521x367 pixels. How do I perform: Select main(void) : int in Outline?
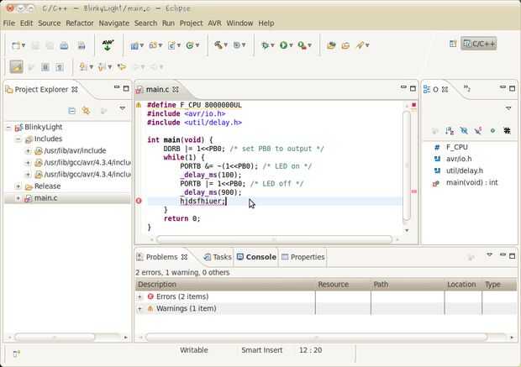pyautogui.click(x=471, y=182)
